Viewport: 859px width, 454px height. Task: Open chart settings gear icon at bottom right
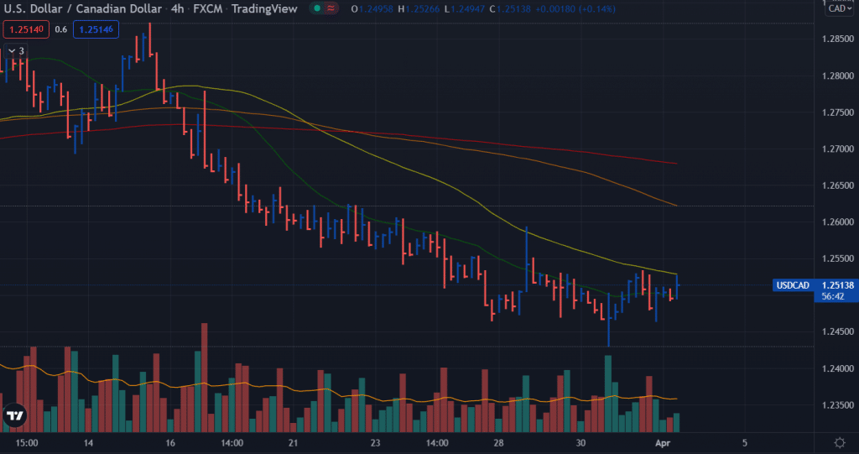(x=839, y=442)
